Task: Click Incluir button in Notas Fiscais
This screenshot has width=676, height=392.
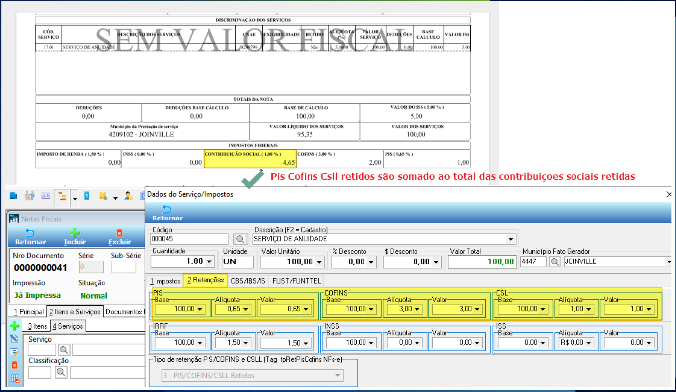Action: 75,236
